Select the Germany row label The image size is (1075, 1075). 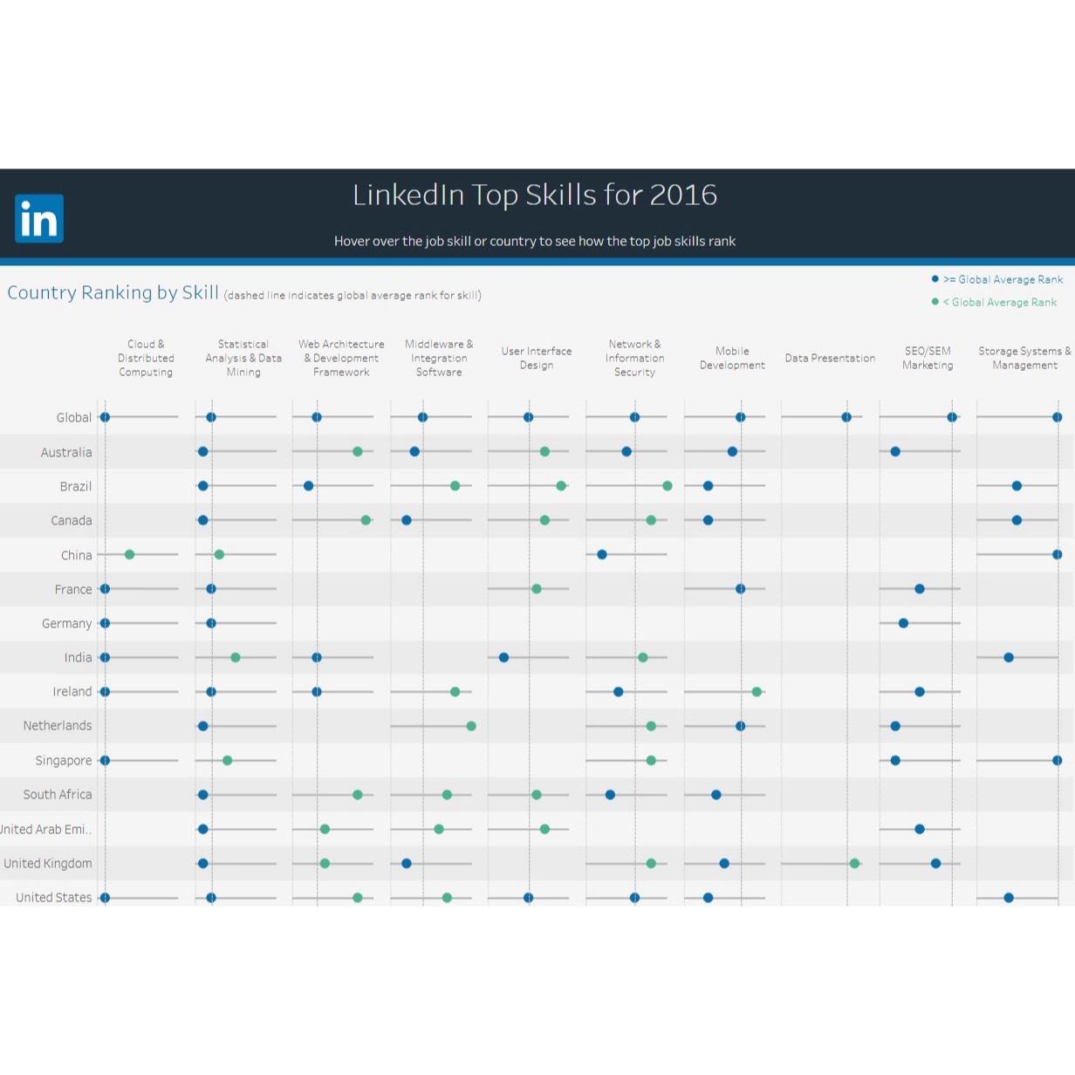click(66, 623)
